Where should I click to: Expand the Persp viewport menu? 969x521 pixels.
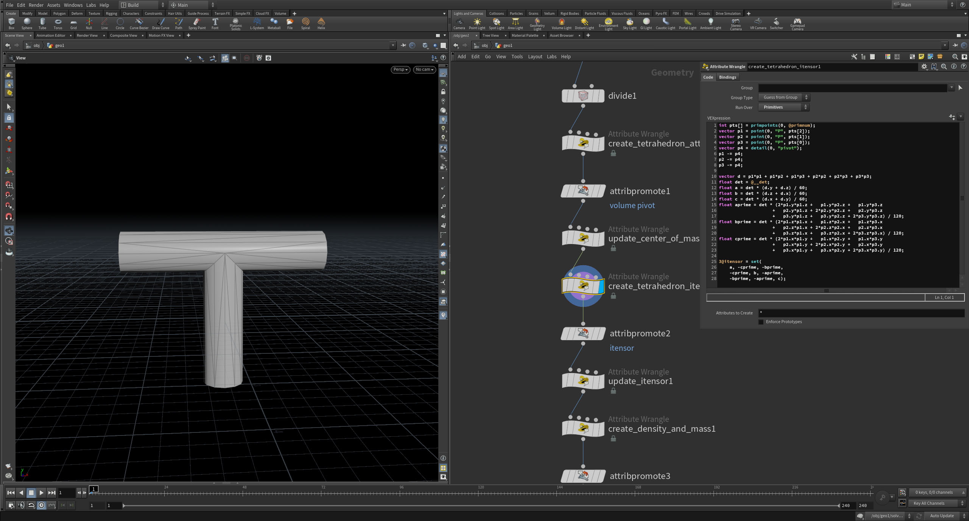[400, 70]
